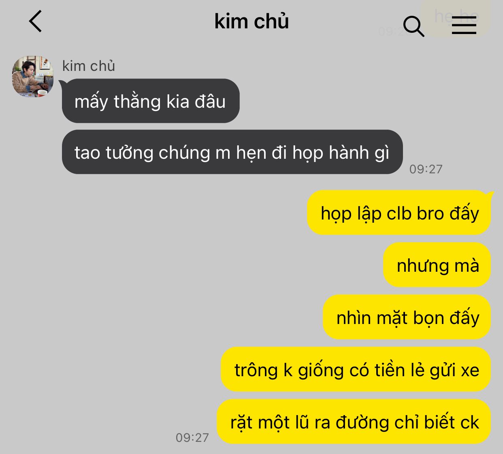This screenshot has width=503, height=454.
Task: Tap the back arrow icon
Action: coord(36,21)
